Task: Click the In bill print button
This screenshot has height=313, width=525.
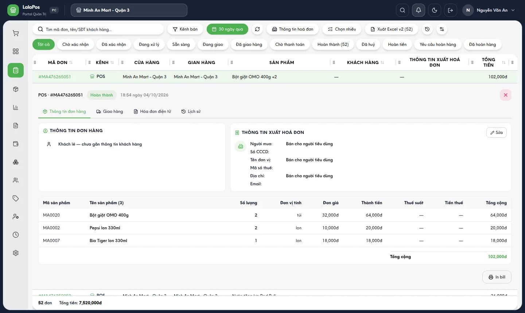Action: click(497, 277)
